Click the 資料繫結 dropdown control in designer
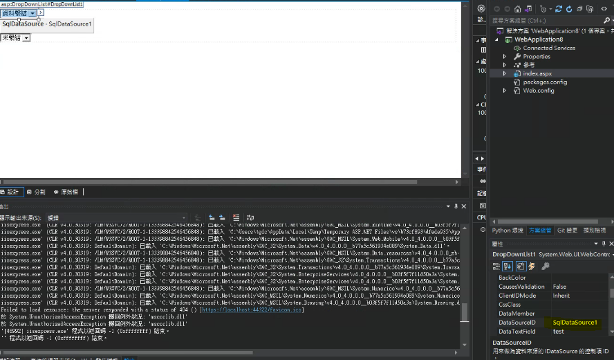Screen dimensions: 614x360 [19, 13]
